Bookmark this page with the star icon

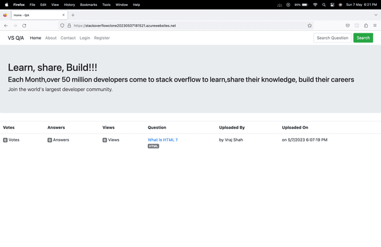(x=310, y=26)
